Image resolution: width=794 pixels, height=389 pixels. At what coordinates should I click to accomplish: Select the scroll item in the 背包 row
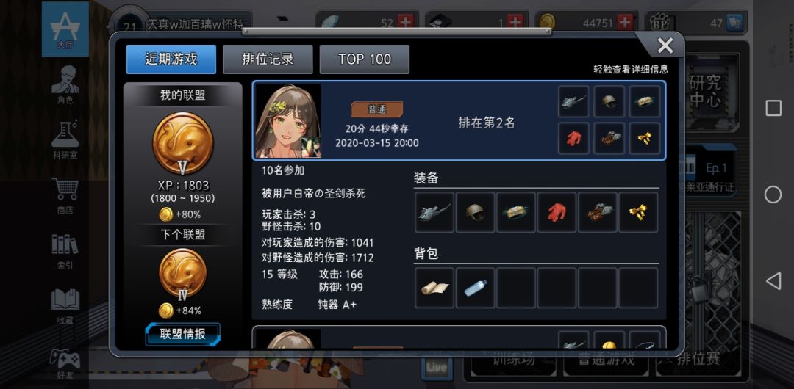click(x=434, y=288)
